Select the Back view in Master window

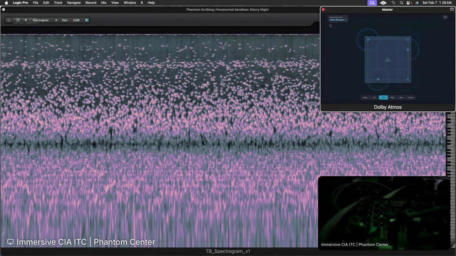[x=401, y=97]
